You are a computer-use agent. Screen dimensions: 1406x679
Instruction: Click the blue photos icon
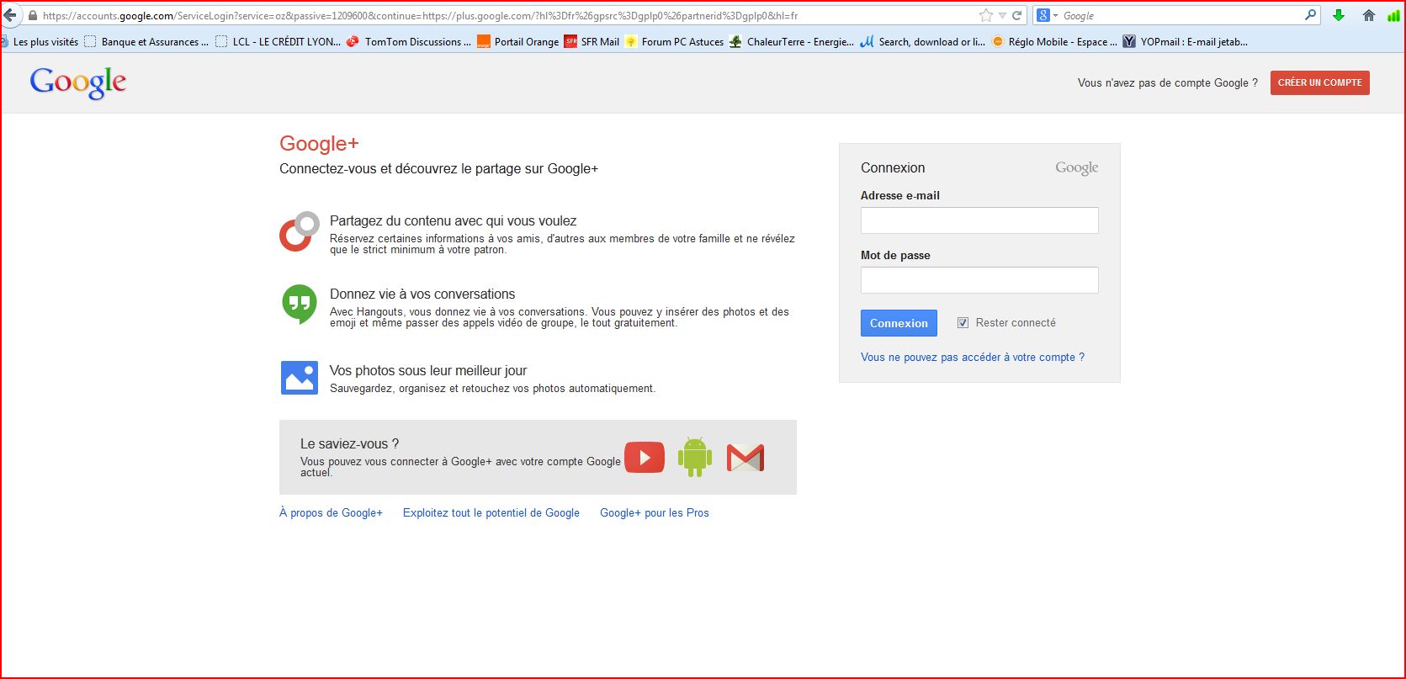click(x=300, y=378)
